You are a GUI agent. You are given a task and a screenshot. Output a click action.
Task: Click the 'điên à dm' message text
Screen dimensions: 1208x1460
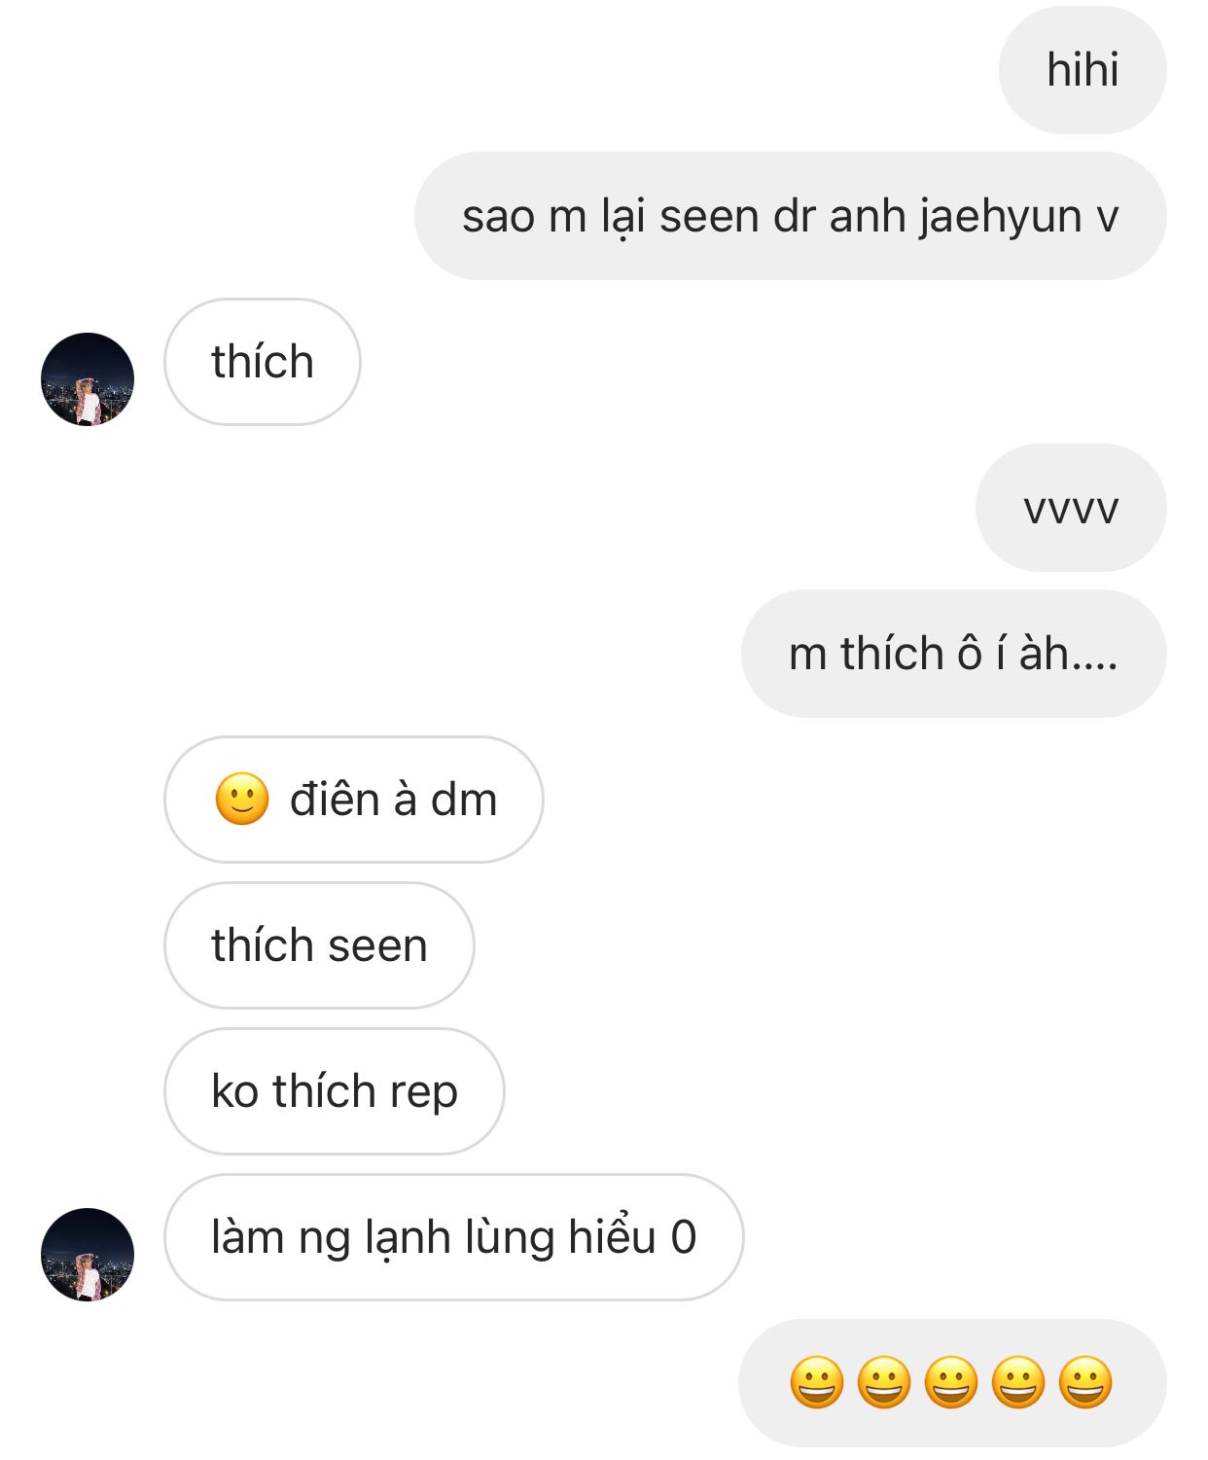tap(393, 800)
